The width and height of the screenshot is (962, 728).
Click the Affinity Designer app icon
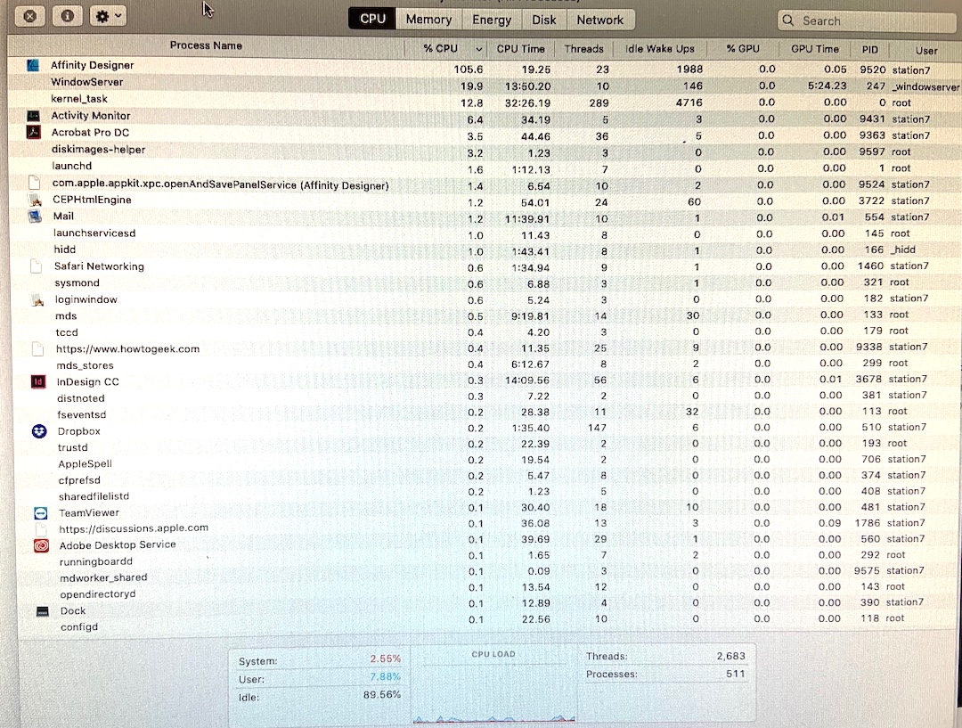point(33,65)
